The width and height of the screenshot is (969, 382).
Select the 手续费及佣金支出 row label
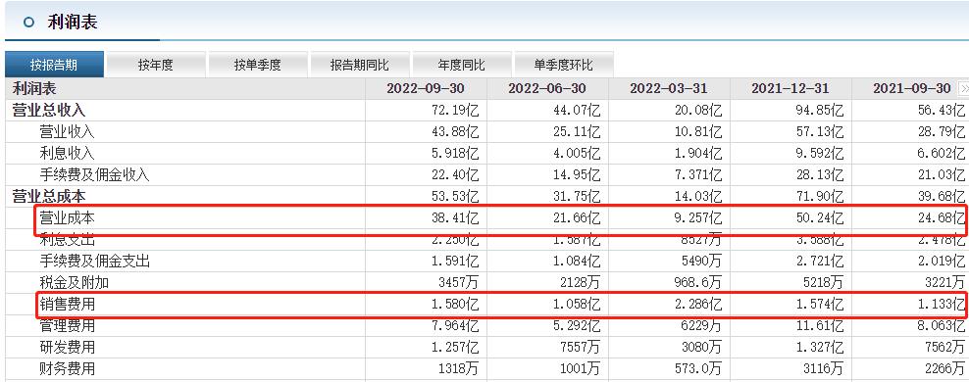pyautogui.click(x=94, y=262)
